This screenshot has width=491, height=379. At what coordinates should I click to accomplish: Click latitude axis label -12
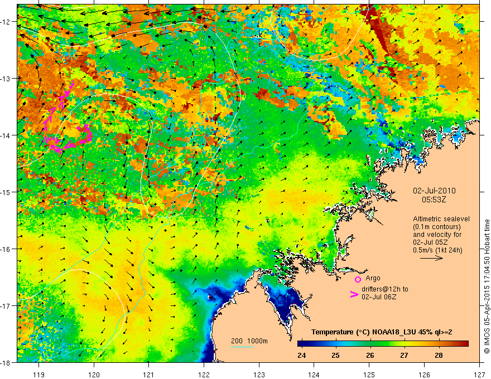[x=6, y=22]
